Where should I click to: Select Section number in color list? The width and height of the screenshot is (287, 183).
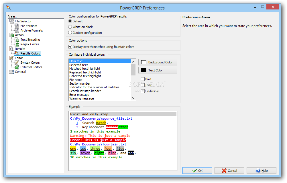100,83
